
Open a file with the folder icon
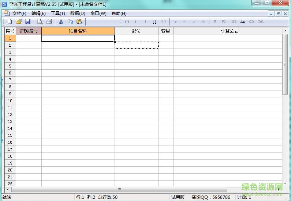point(19,22)
